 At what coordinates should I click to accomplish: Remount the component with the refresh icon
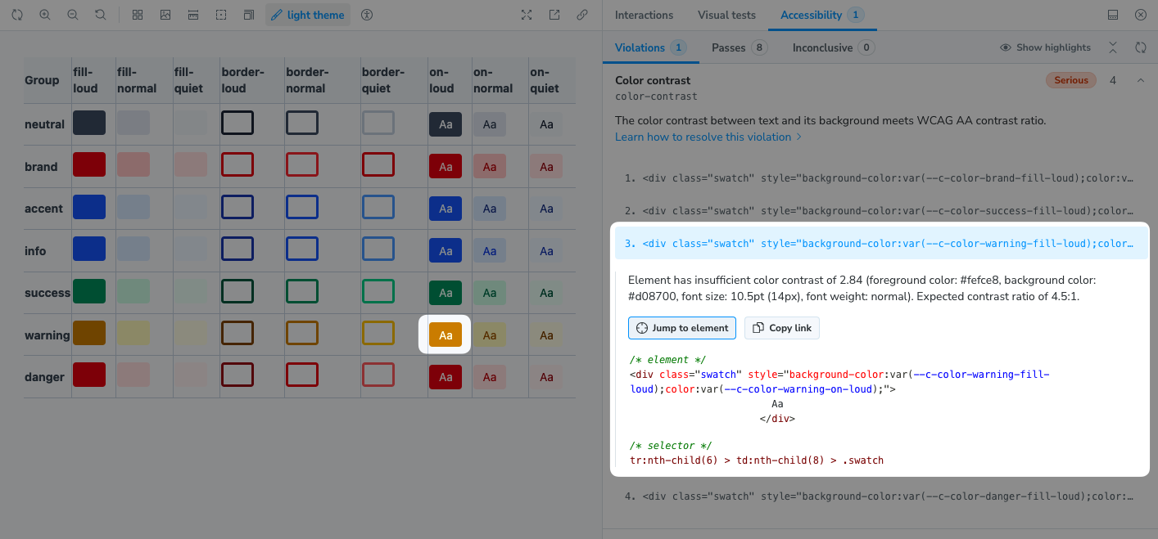pos(16,14)
